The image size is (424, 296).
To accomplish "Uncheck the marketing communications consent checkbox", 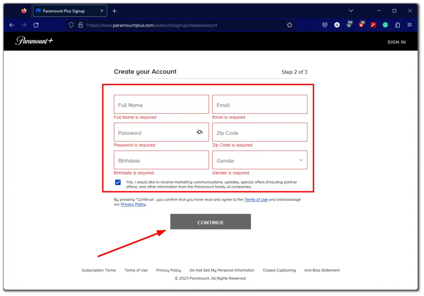I will click(x=118, y=182).
